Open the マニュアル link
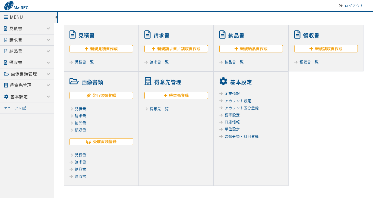 pos(13,108)
